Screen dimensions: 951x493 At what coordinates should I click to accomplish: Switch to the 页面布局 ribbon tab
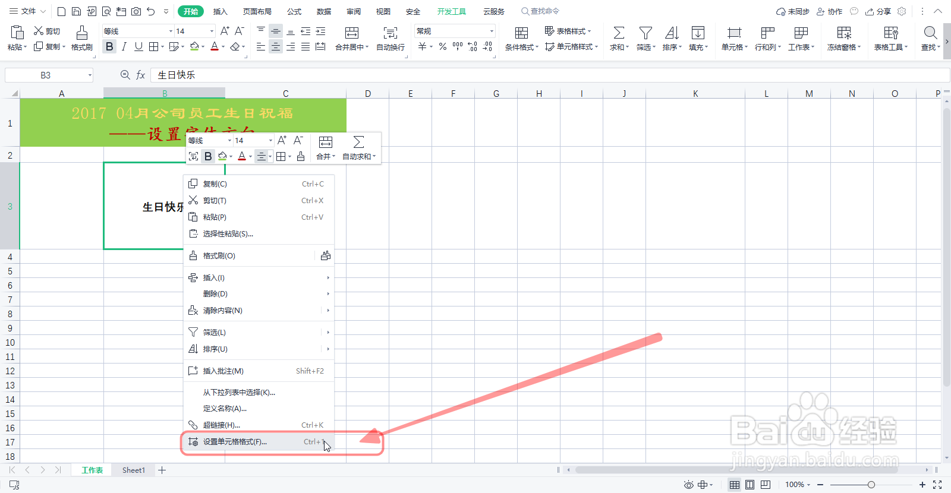point(257,11)
